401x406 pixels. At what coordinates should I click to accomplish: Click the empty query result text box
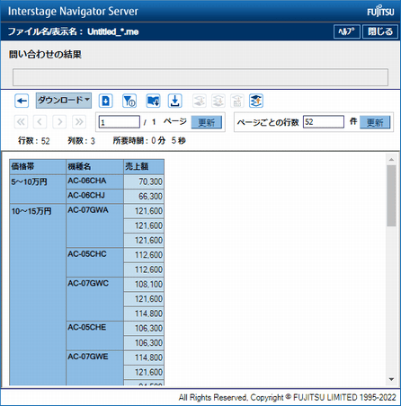pos(200,77)
